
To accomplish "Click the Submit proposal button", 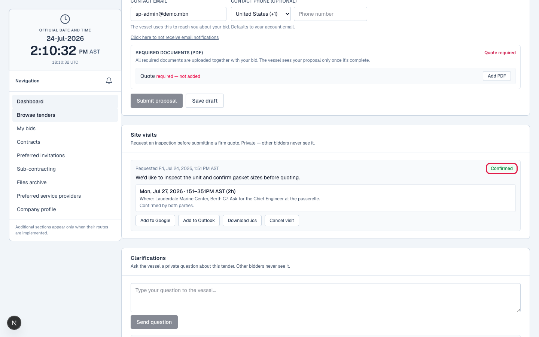I will (x=156, y=101).
